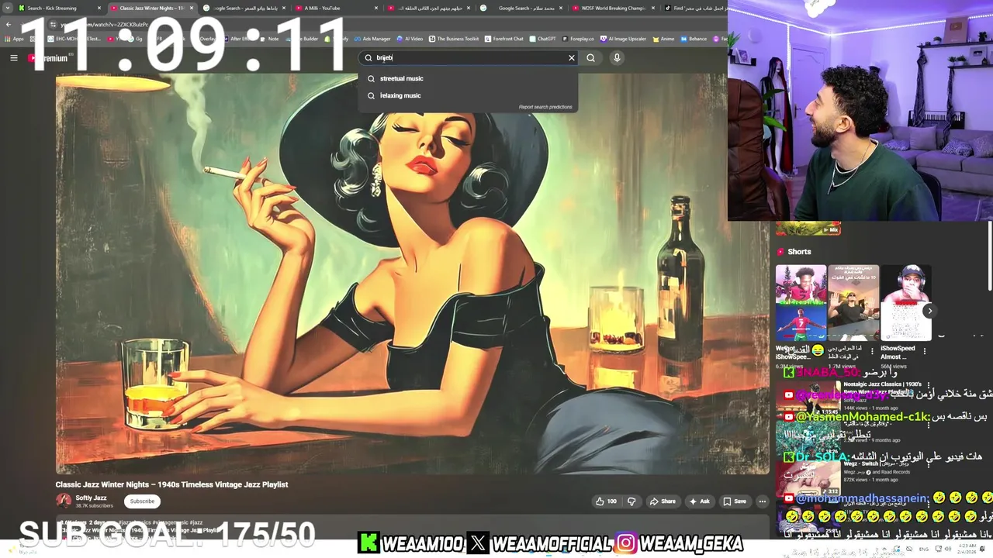Click the address bar URL

click(x=105, y=25)
